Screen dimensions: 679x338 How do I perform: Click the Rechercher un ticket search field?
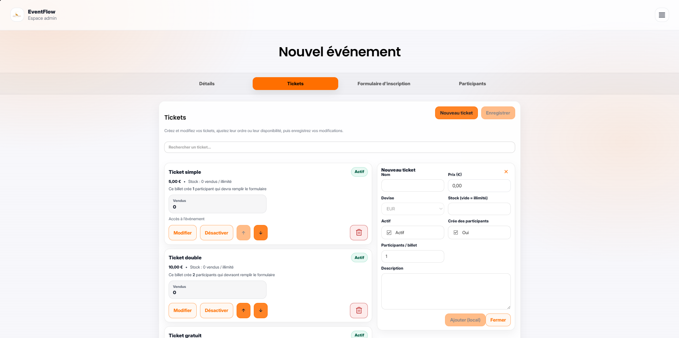tap(339, 147)
